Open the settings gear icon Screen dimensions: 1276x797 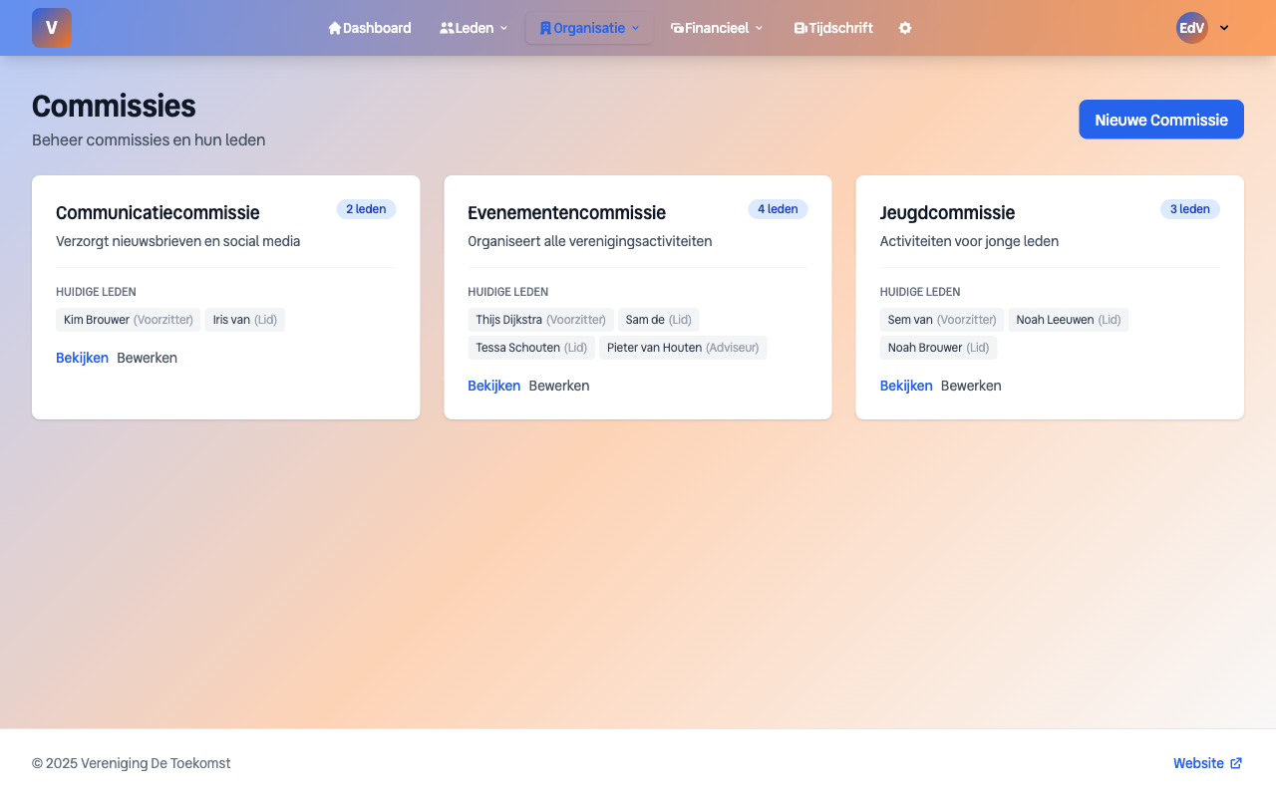click(x=905, y=28)
